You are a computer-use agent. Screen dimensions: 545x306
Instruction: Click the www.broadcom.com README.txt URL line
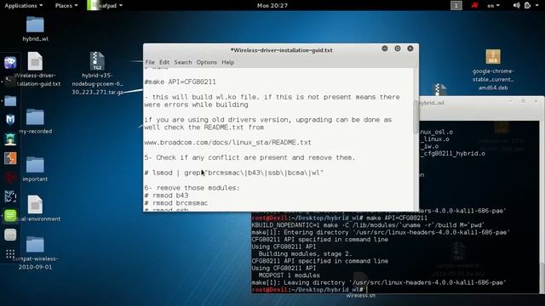pos(227,143)
